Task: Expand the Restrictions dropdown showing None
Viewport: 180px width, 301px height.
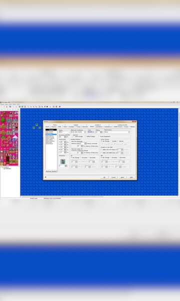Action: 117,132
